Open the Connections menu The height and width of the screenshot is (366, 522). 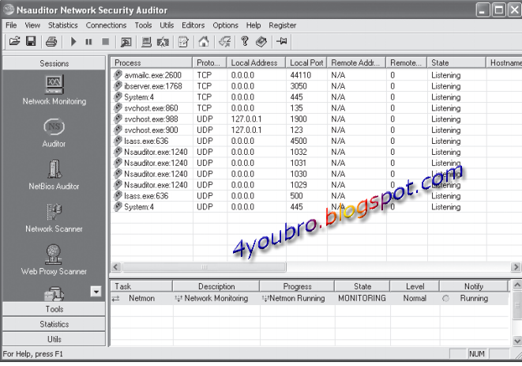(106, 25)
